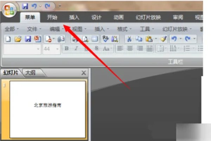Redo using quick access toolbar arrow
This screenshot has width=211, height=141.
point(47,6)
